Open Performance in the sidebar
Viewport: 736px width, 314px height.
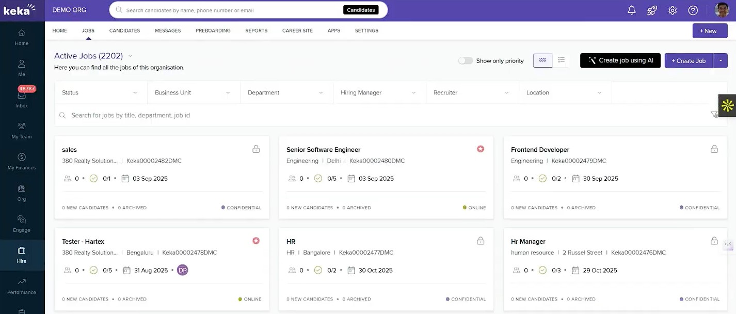coord(22,286)
